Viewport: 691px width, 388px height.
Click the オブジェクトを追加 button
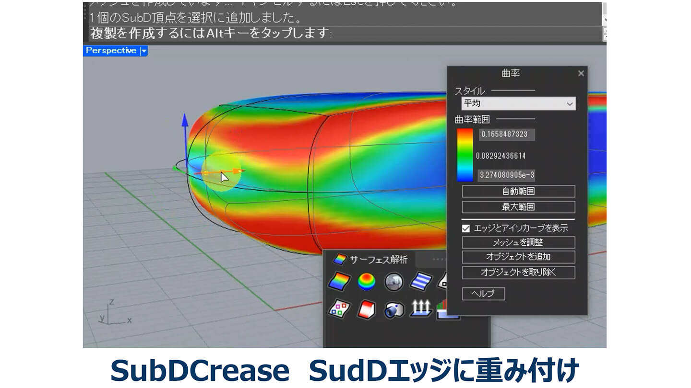(518, 257)
